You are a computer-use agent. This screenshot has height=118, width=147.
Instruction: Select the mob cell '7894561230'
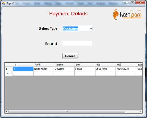126,69
